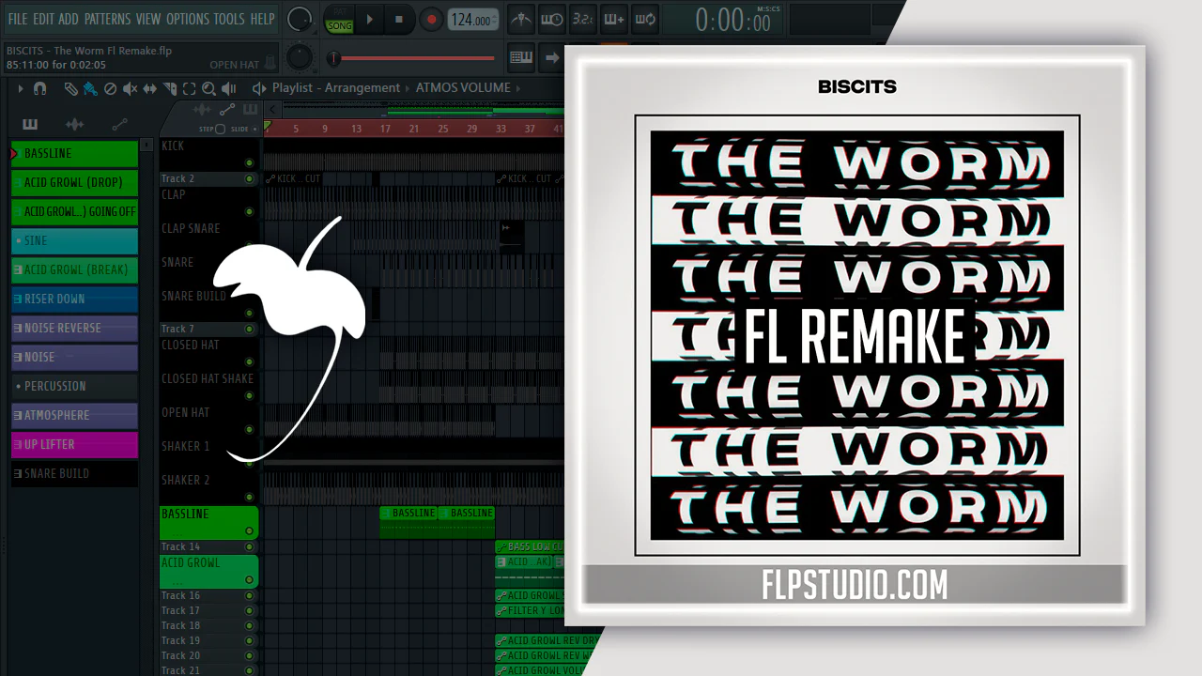Open the VIEW menu
The width and height of the screenshot is (1202, 676).
(x=148, y=19)
